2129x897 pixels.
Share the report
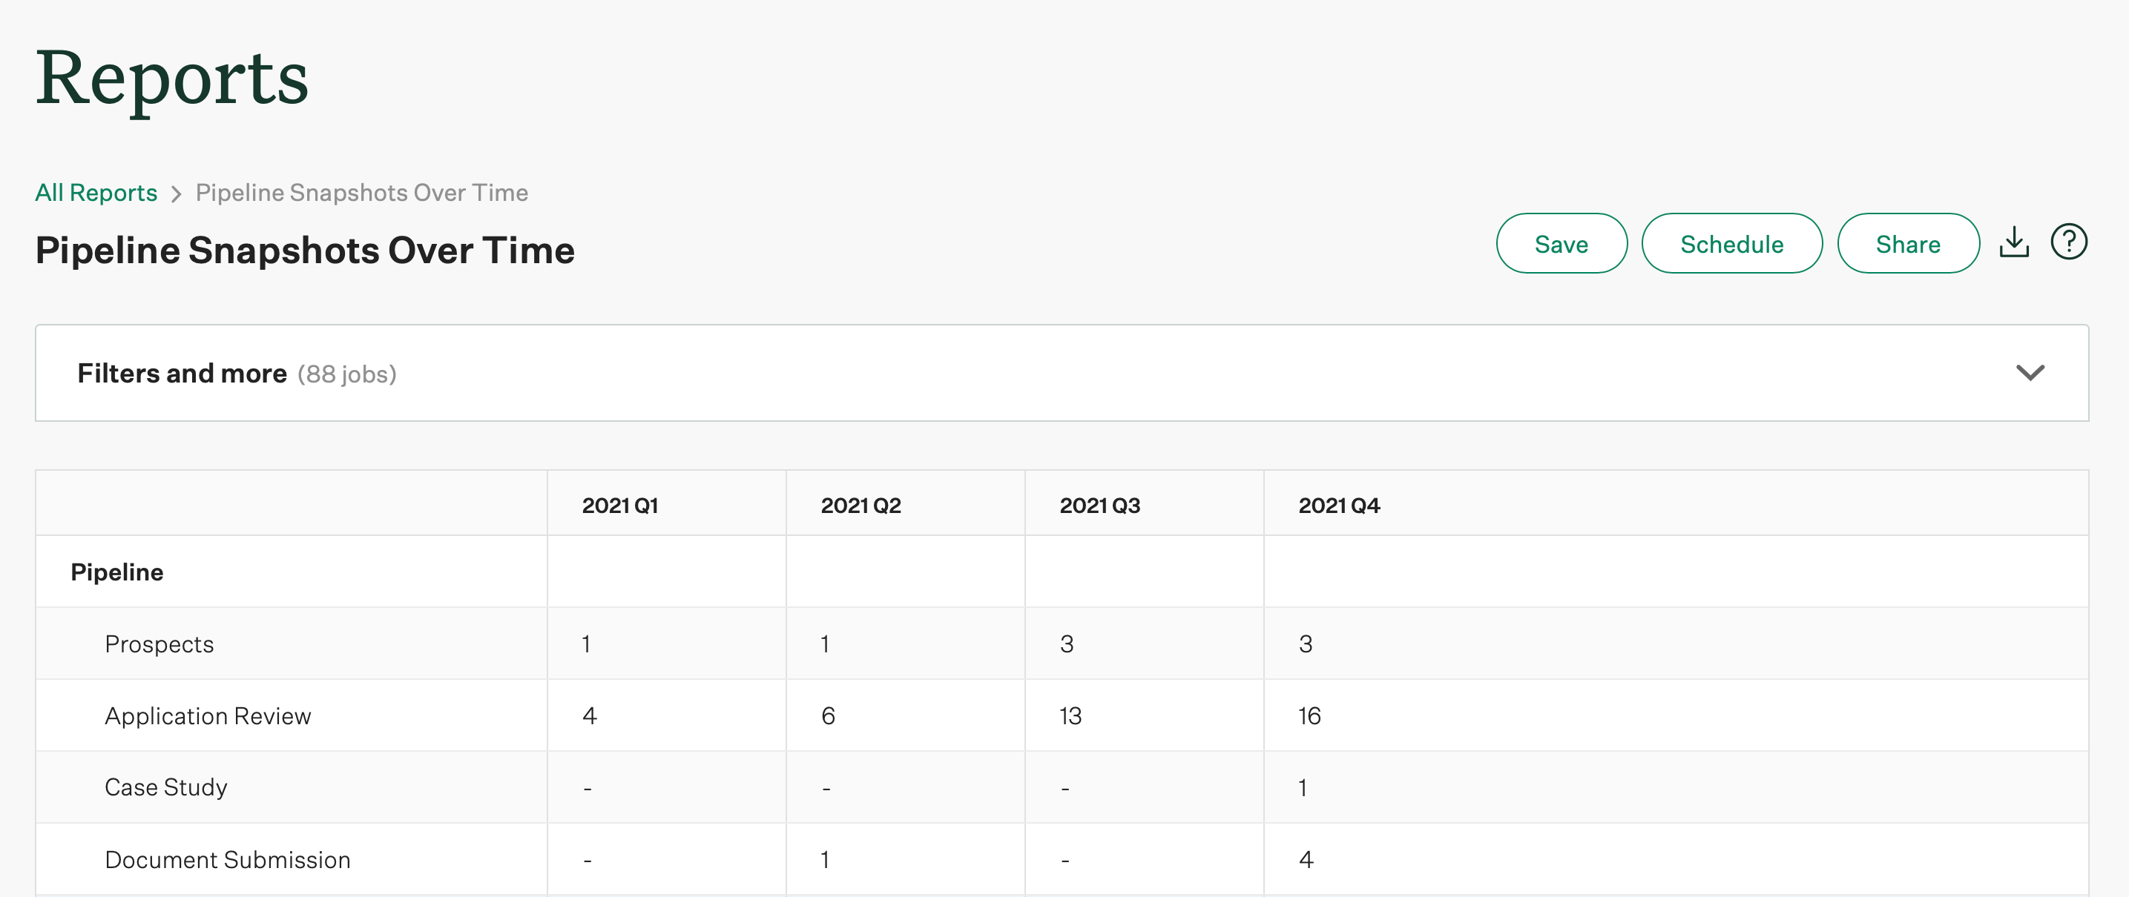point(1909,243)
